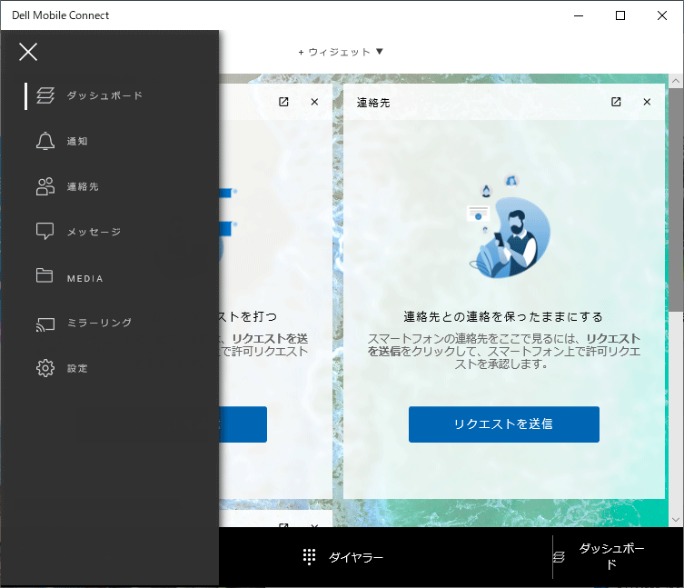The height and width of the screenshot is (588, 684).
Task: Click the people icon for 連絡先
Action: [x=45, y=186]
